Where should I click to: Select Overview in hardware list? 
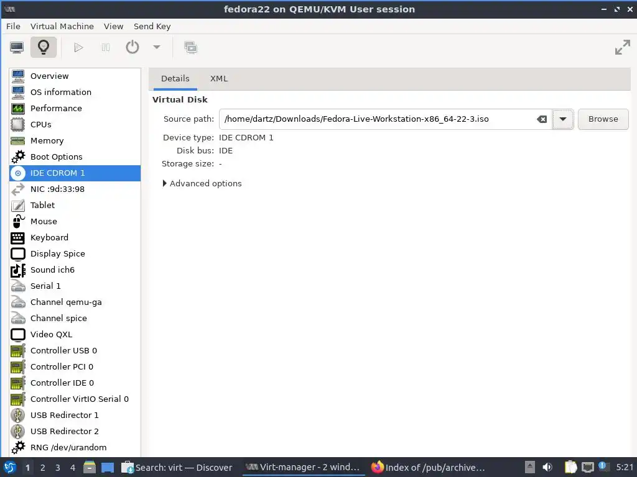[x=75, y=76]
